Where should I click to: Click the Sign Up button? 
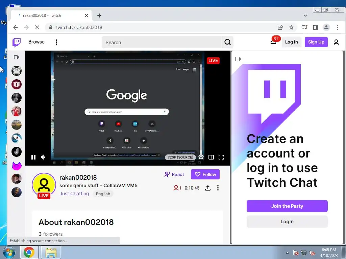316,42
